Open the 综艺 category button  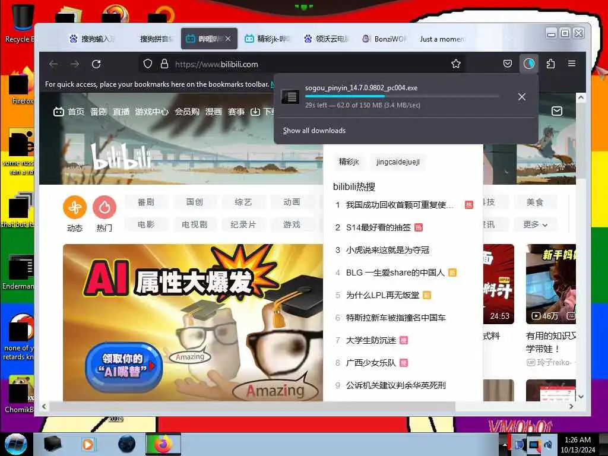point(243,202)
